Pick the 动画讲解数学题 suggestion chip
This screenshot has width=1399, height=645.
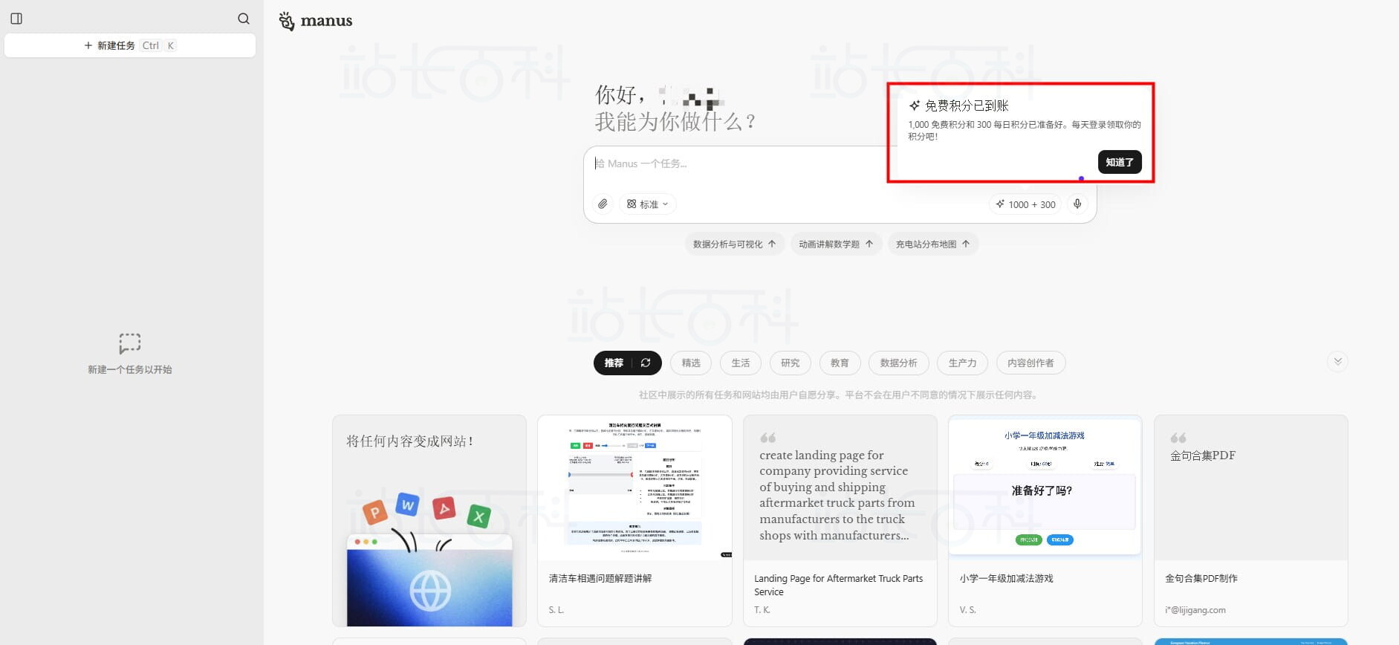[836, 244]
